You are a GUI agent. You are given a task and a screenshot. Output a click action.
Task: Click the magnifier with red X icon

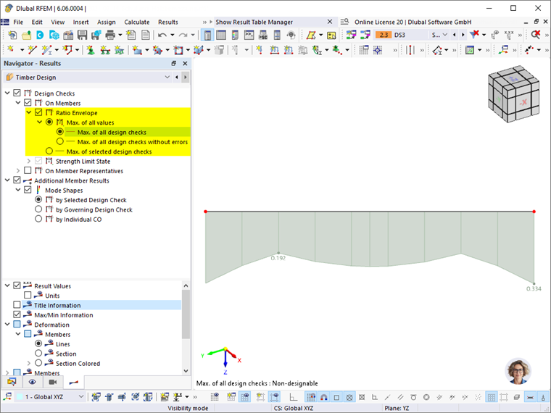pos(536,35)
